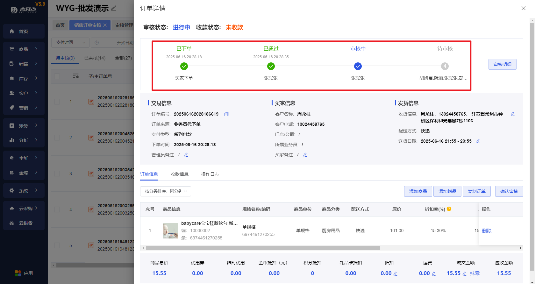Click the 确认审核 button
Image resolution: width=535 pixels, height=284 pixels.
509,191
